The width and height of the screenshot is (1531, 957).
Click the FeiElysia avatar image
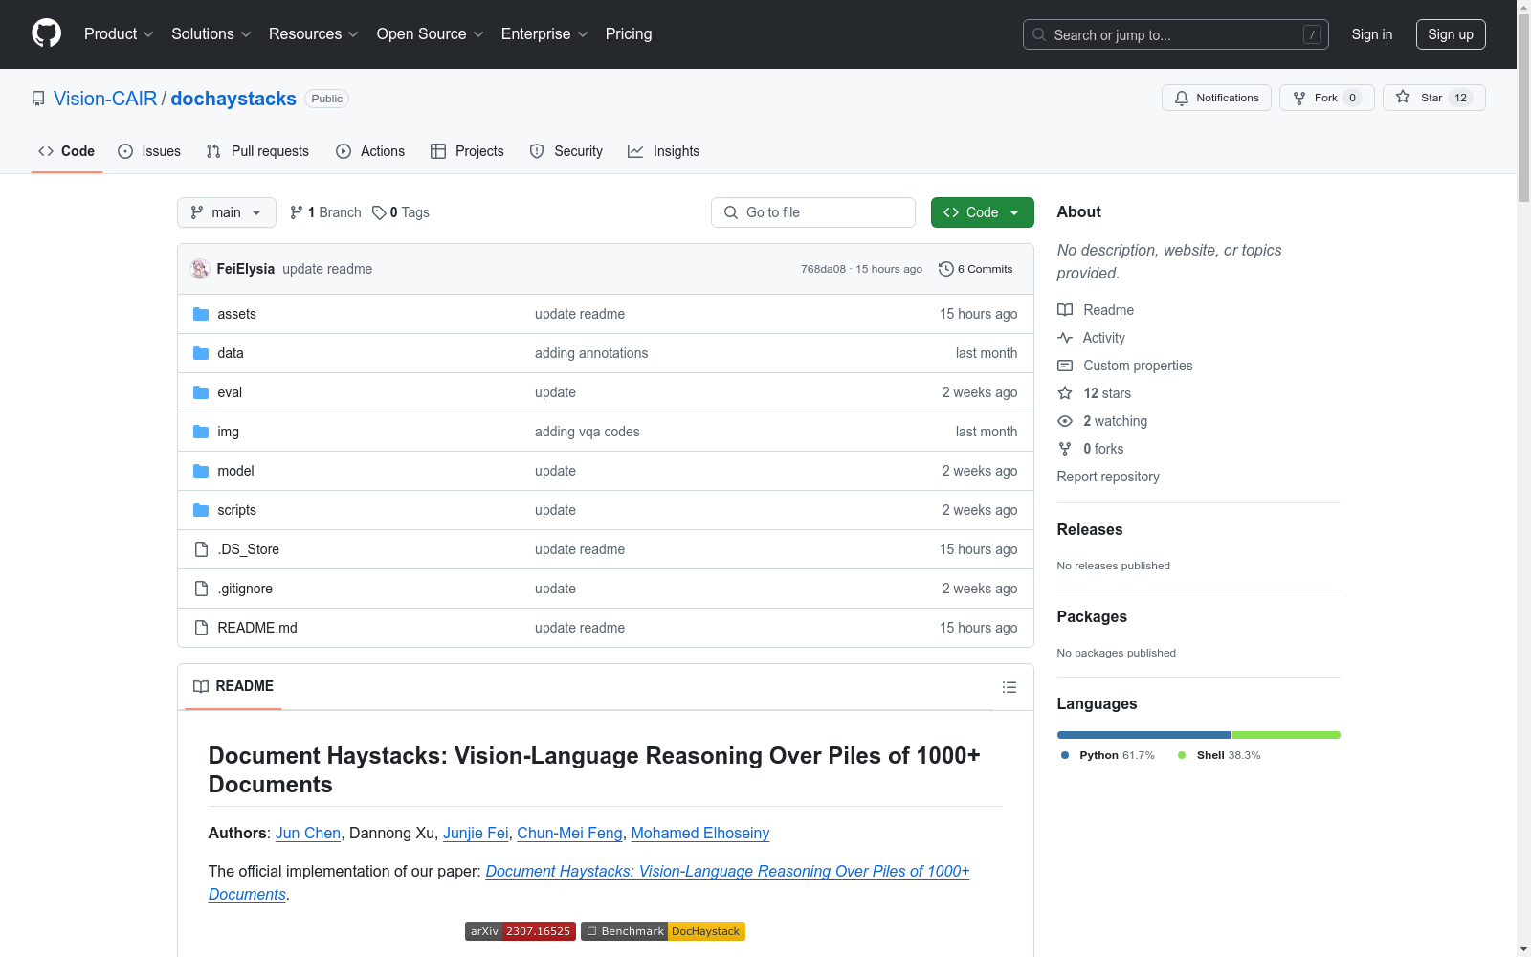click(x=200, y=269)
